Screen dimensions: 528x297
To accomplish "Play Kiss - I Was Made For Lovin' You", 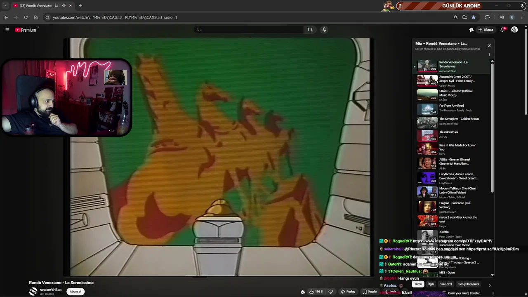I will tap(451, 149).
